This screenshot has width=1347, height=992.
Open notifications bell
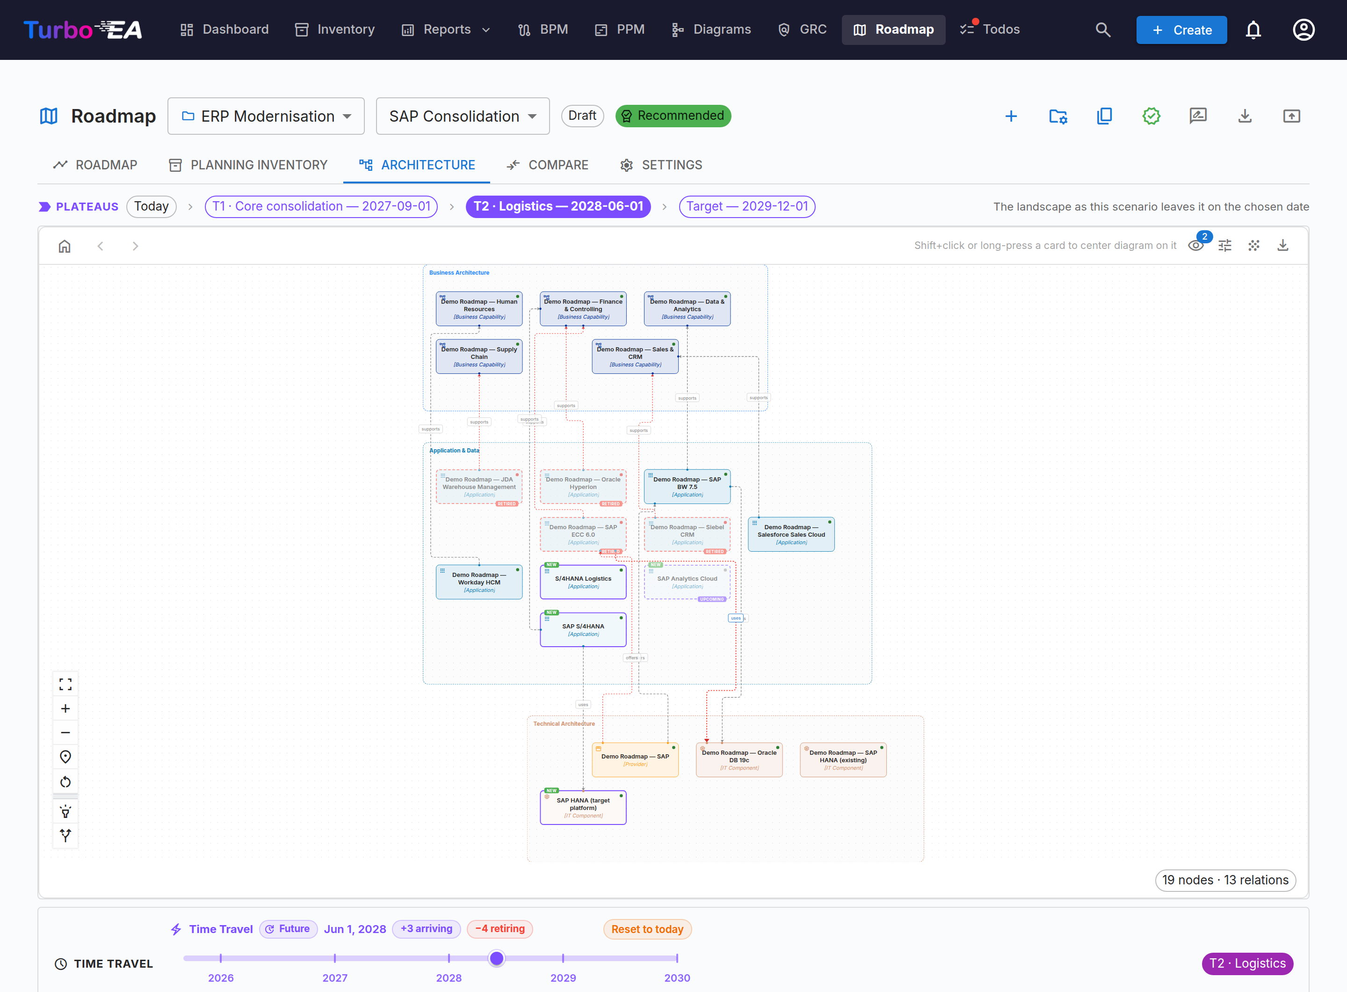click(x=1253, y=29)
